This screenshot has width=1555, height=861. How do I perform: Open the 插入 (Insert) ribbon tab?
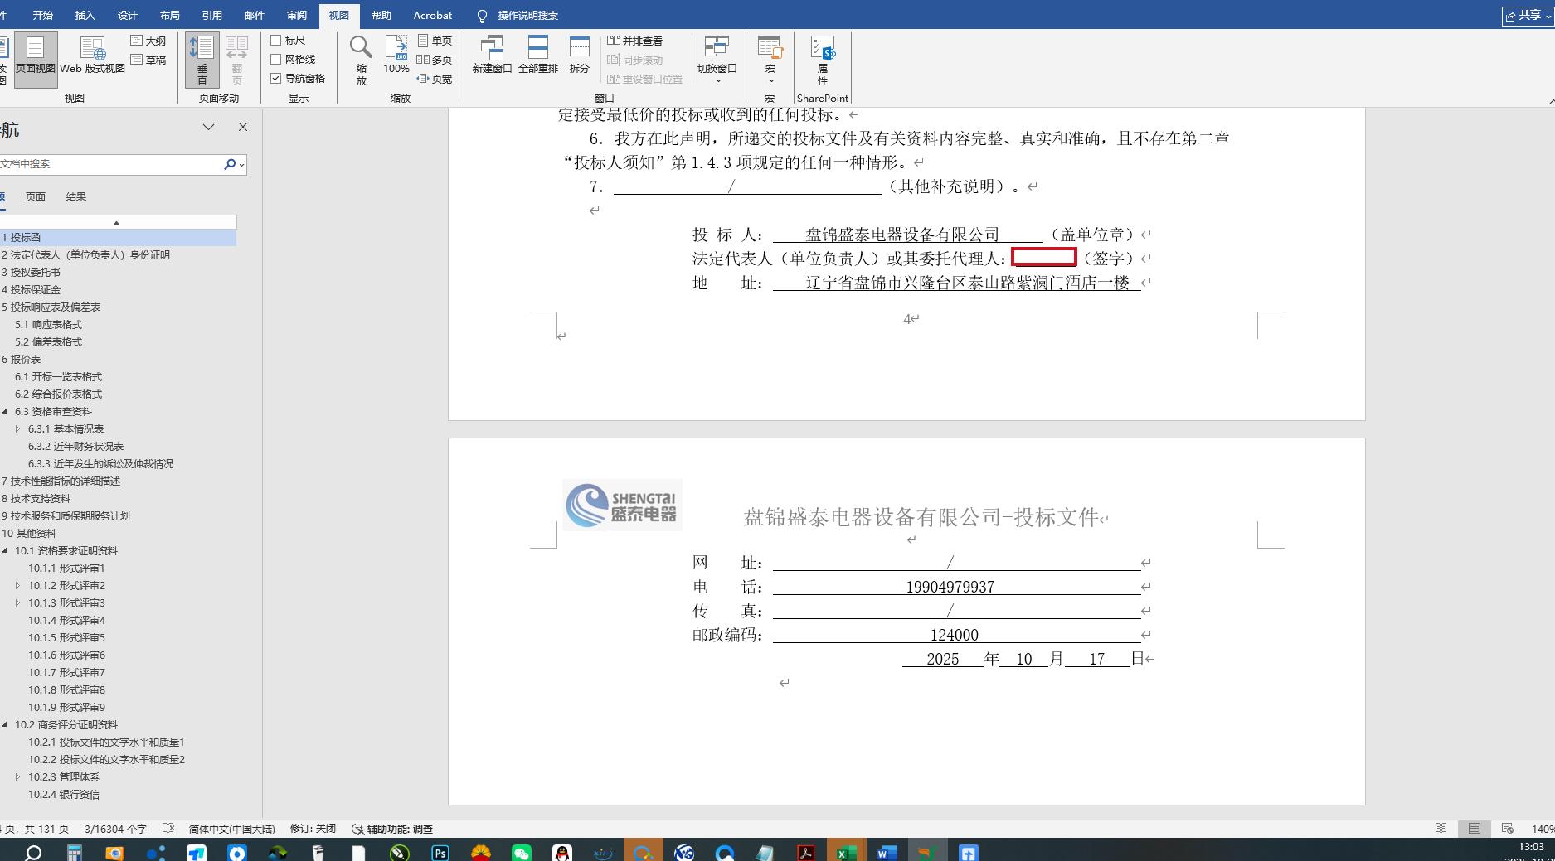(x=85, y=16)
